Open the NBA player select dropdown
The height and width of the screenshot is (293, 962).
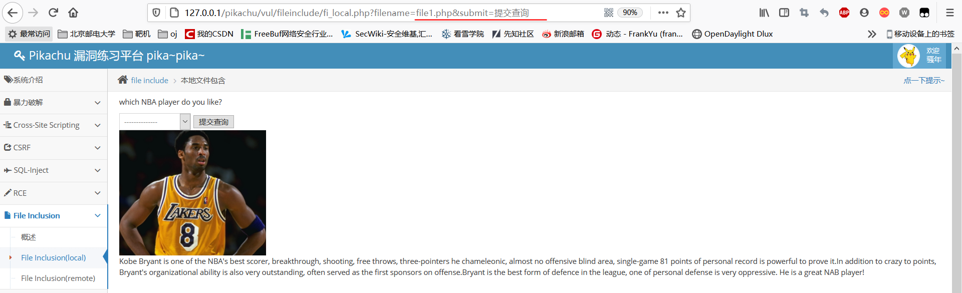point(154,122)
